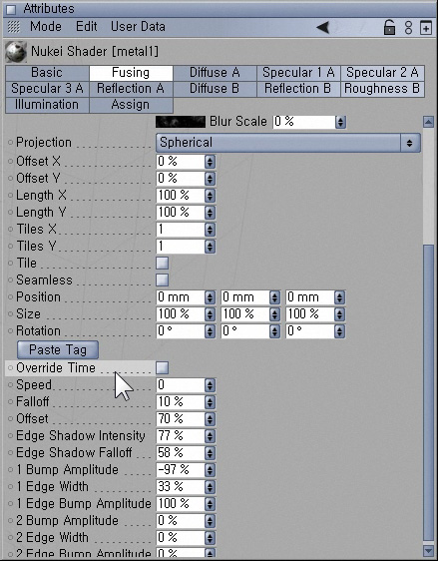This screenshot has height=561, width=438.
Task: Click the Speed stepper arrows
Action: (210, 385)
